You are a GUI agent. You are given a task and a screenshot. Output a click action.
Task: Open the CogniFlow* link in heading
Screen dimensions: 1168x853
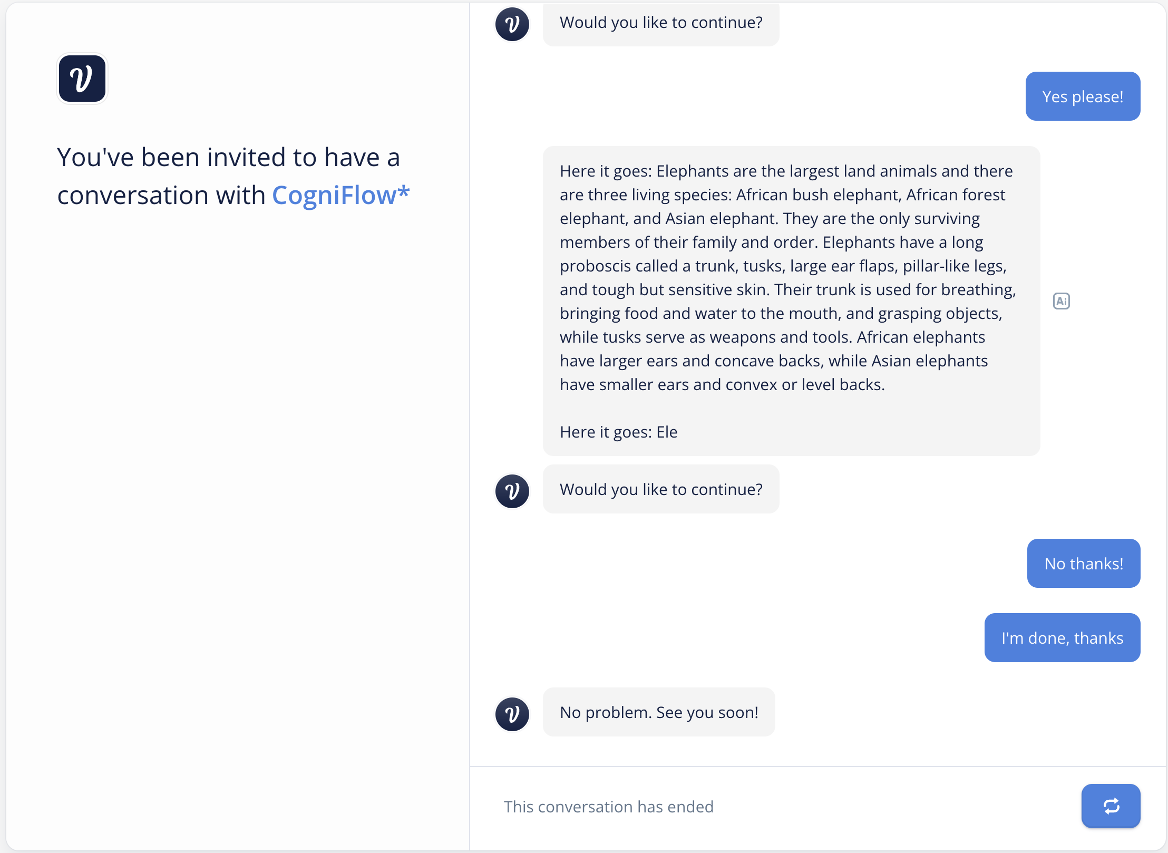[340, 195]
